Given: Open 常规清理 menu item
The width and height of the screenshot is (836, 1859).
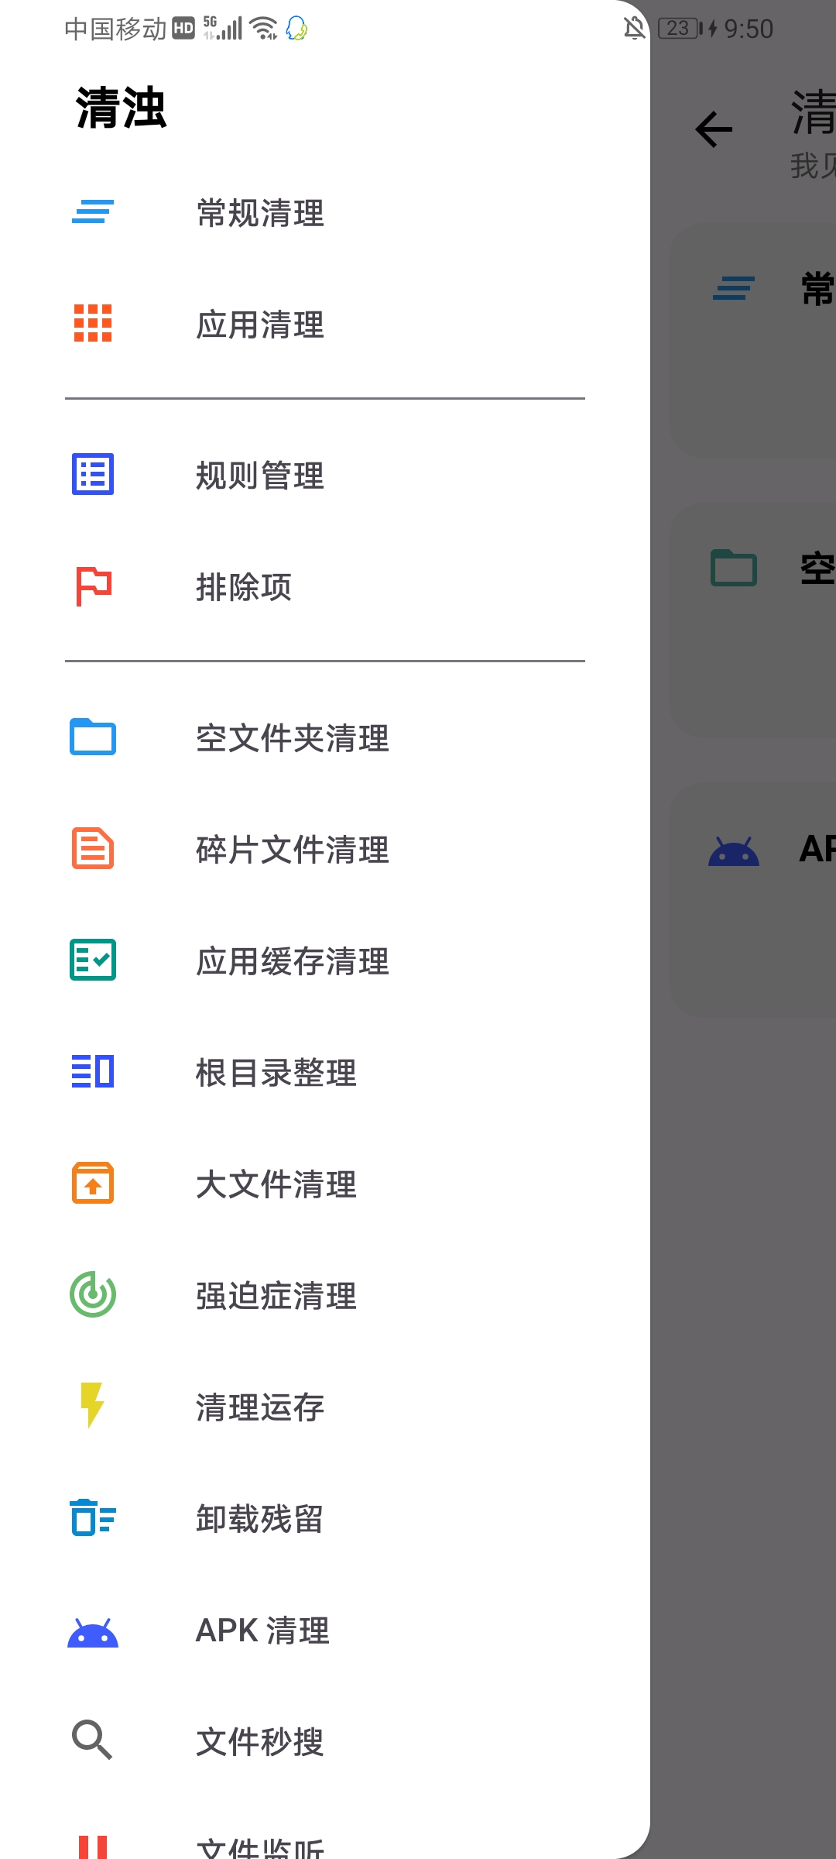Looking at the screenshot, I should pyautogui.click(x=325, y=212).
